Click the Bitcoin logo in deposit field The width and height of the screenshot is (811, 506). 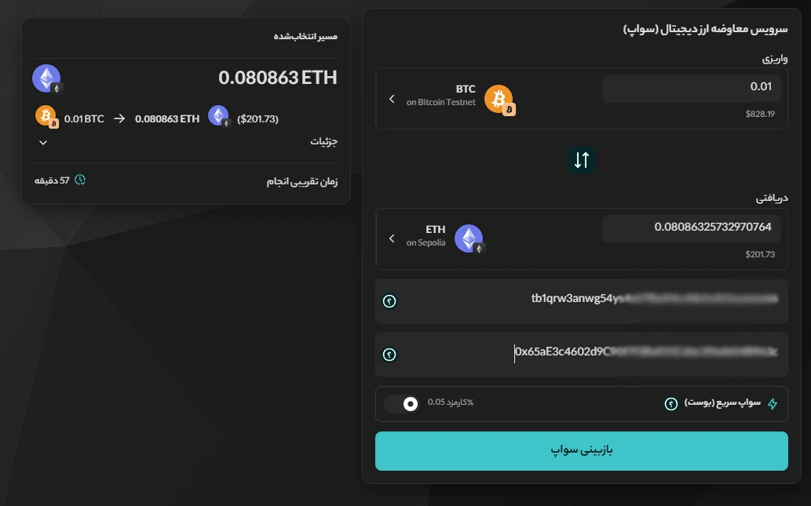(x=499, y=99)
